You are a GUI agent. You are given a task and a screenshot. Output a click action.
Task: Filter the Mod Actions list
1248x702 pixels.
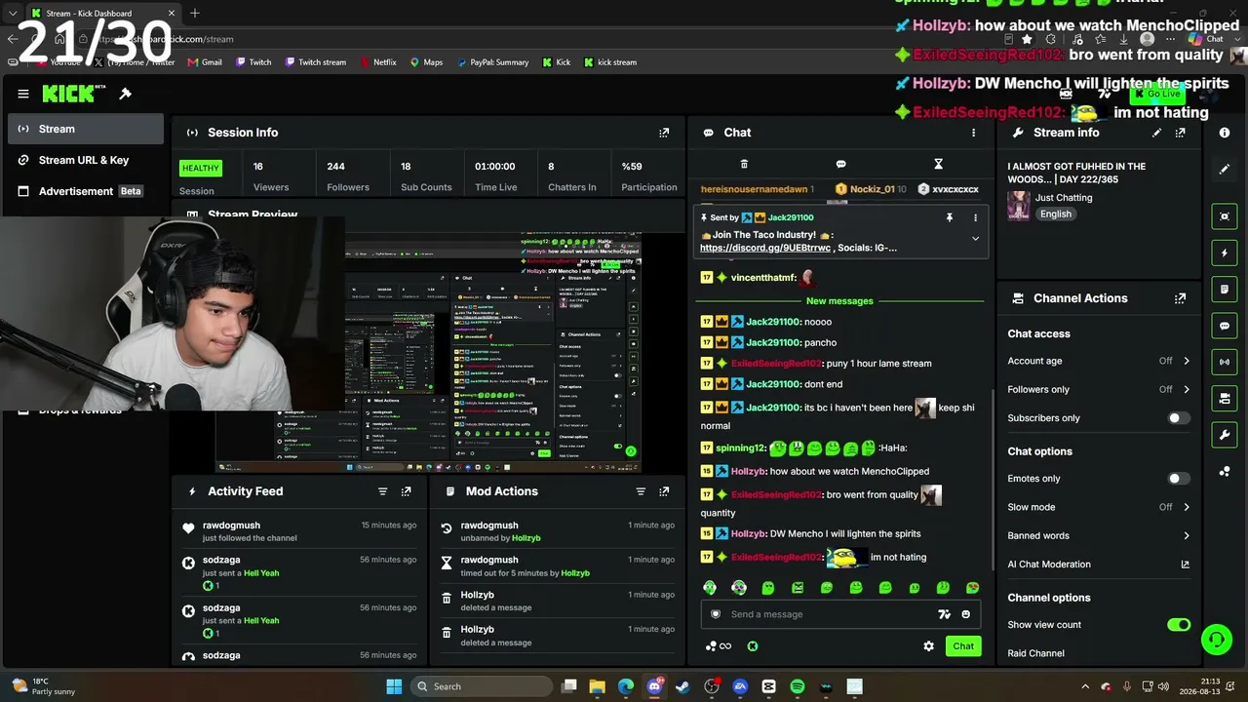pos(641,491)
